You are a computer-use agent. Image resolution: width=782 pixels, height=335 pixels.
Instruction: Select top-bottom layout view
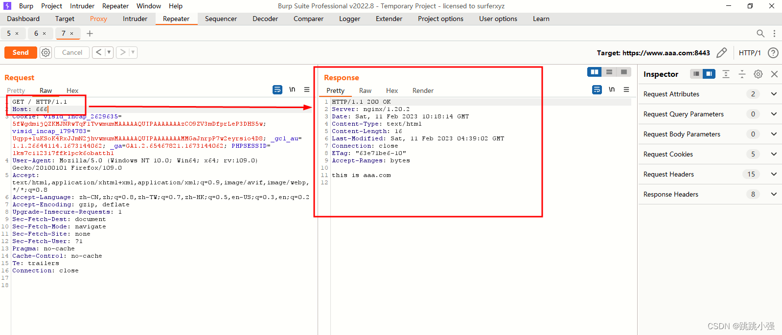609,72
